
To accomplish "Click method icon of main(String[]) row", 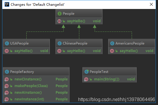I will [x=86, y=79].
